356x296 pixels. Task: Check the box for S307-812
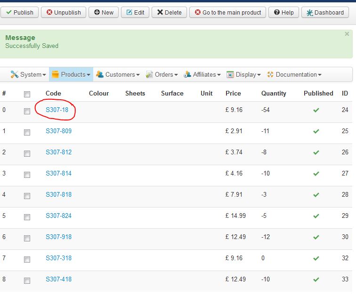click(x=27, y=153)
